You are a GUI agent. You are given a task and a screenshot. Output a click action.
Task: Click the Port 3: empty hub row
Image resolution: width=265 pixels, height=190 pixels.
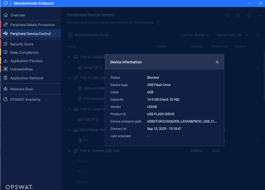coord(165,182)
